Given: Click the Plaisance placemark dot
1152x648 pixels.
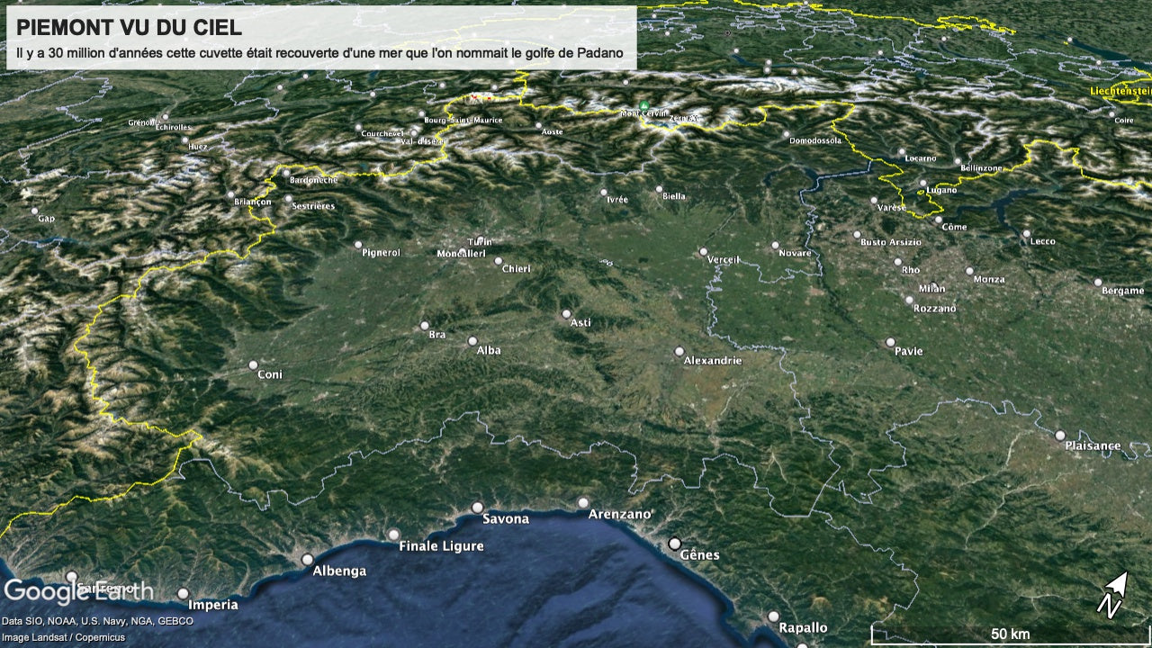Looking at the screenshot, I should click(x=1060, y=435).
